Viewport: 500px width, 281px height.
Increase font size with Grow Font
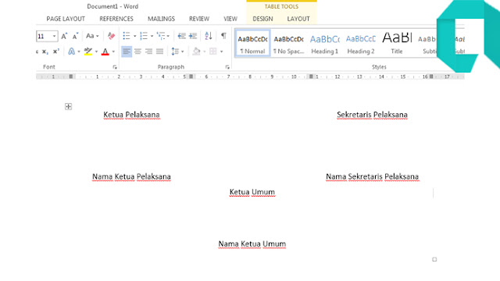(x=64, y=36)
